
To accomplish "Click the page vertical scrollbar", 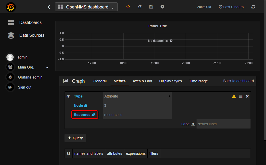I will click(265, 71).
